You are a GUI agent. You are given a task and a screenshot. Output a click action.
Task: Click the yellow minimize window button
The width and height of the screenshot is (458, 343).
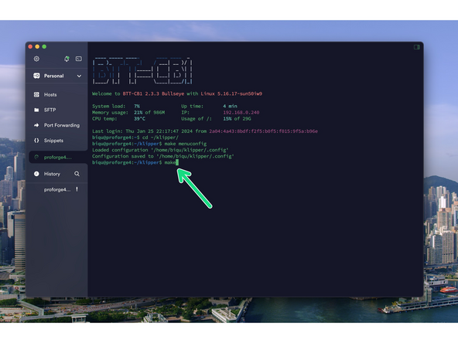(x=37, y=46)
